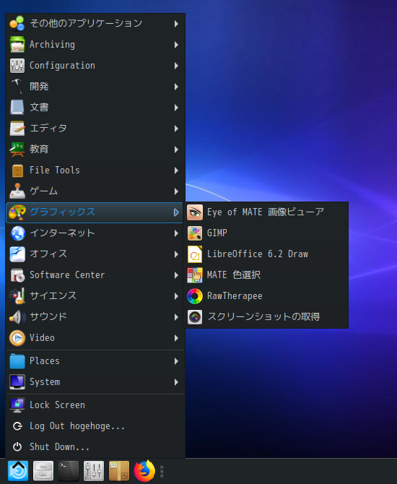Open the Software Center menu category

[x=95, y=275]
